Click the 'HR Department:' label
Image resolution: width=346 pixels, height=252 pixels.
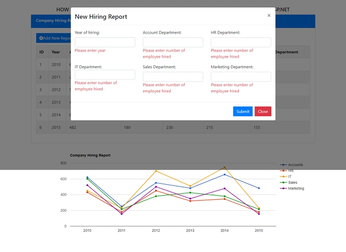[x=225, y=32]
